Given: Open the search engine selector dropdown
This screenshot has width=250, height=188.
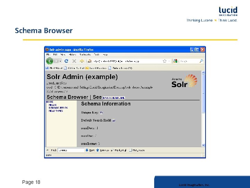Looking at the screenshot, I should click(x=176, y=61).
